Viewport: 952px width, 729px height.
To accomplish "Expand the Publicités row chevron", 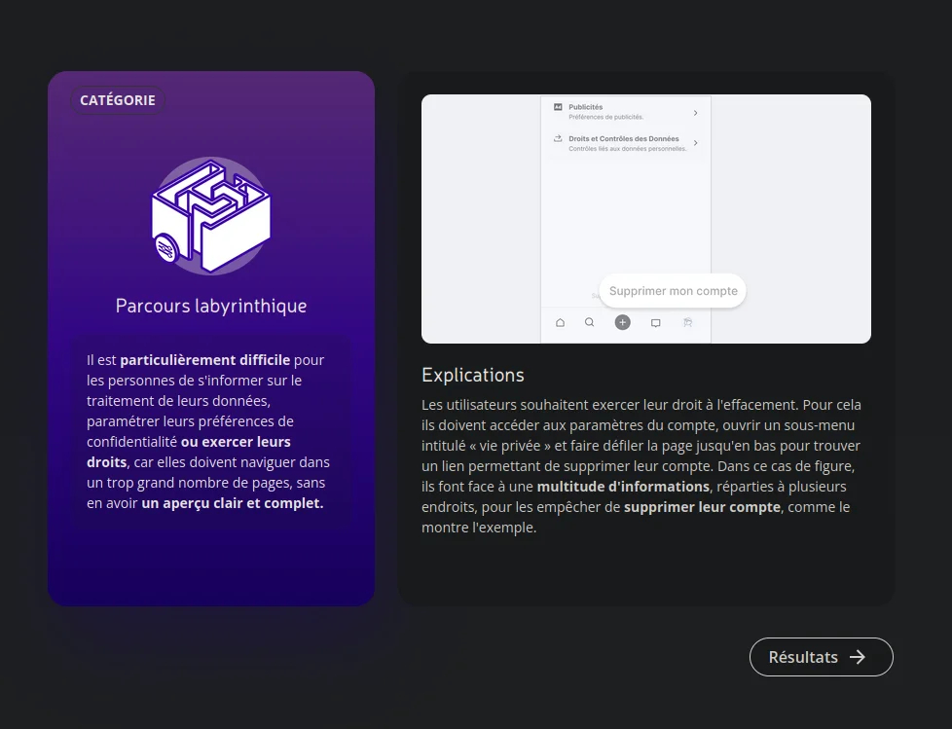I will [x=695, y=113].
